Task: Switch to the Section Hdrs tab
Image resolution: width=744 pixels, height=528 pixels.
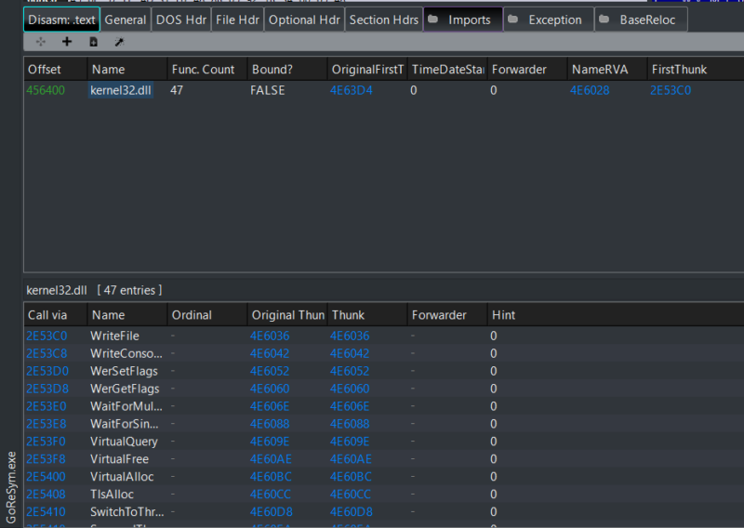Action: click(x=384, y=20)
